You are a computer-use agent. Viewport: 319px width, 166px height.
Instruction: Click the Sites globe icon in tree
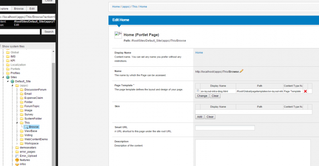tap(8, 77)
